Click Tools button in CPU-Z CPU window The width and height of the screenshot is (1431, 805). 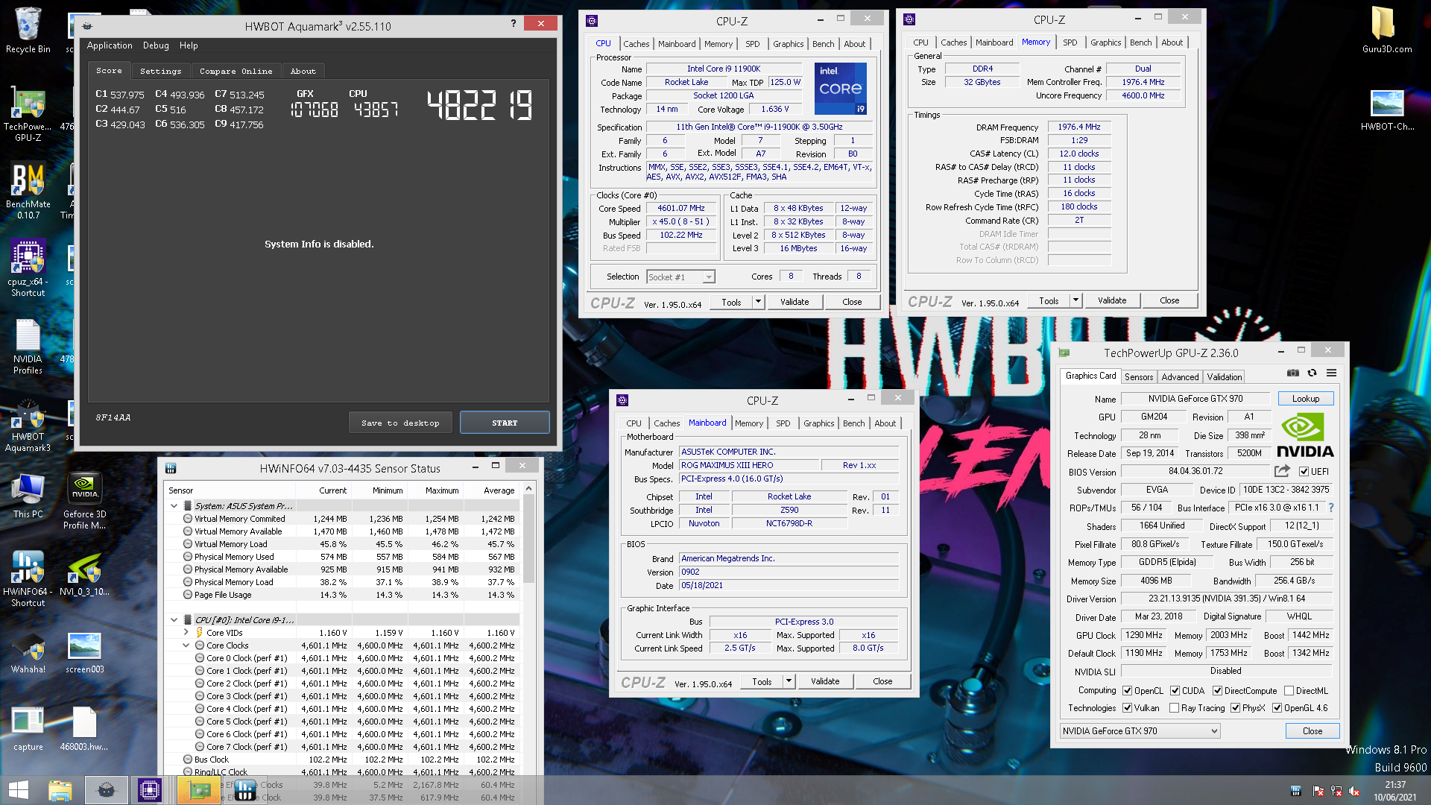point(732,302)
